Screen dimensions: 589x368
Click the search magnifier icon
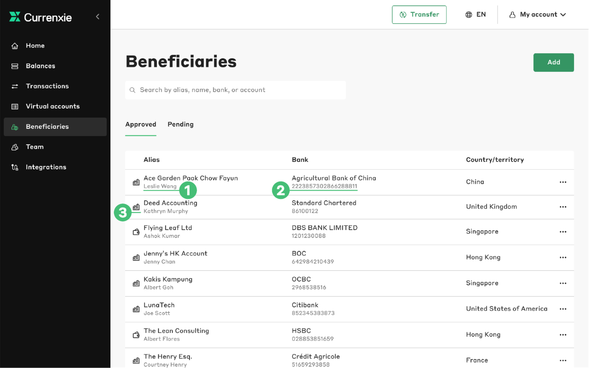(133, 90)
